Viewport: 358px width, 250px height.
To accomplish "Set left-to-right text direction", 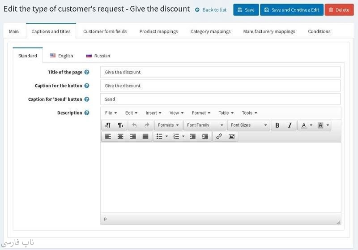I will [x=108, y=125].
